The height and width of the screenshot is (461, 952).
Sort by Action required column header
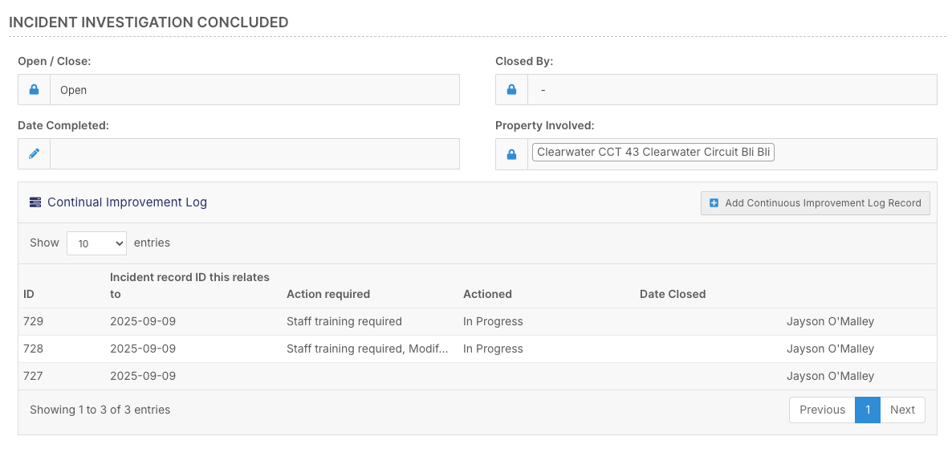pos(328,294)
